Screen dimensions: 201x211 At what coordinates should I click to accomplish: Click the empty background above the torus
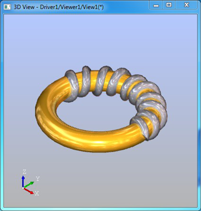point(100,40)
